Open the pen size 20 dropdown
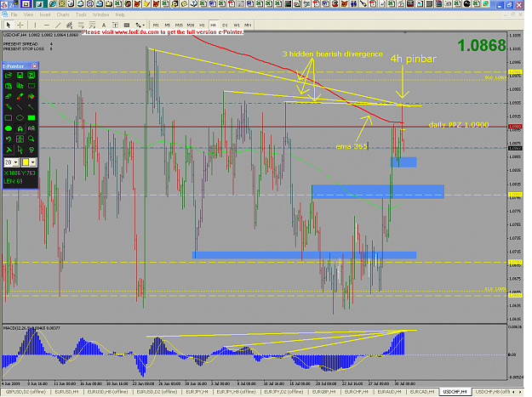Image resolution: width=532 pixels, height=397 pixels. [x=15, y=162]
